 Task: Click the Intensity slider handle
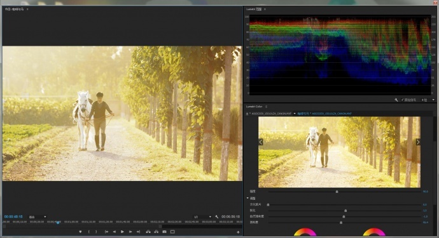[337, 192]
